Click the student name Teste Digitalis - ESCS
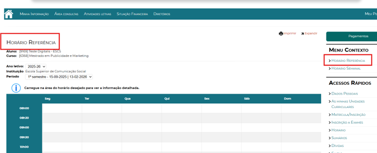 tap(45, 51)
